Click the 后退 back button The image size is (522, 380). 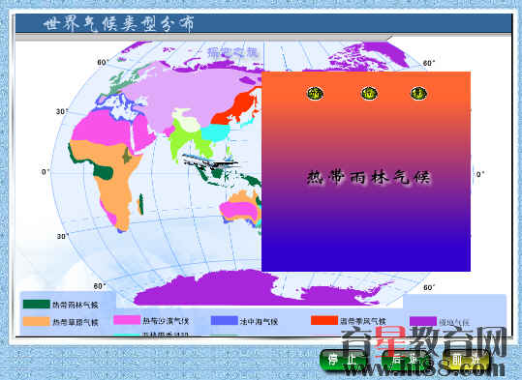click(x=405, y=360)
